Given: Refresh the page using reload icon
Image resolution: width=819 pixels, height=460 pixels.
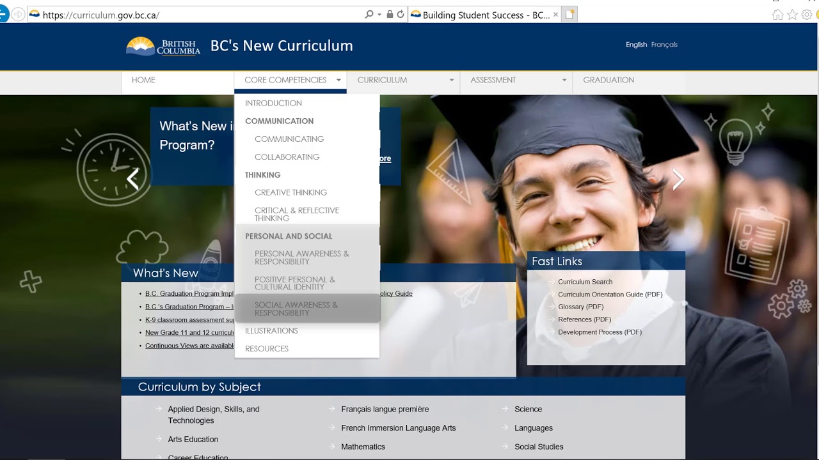Looking at the screenshot, I should point(401,15).
